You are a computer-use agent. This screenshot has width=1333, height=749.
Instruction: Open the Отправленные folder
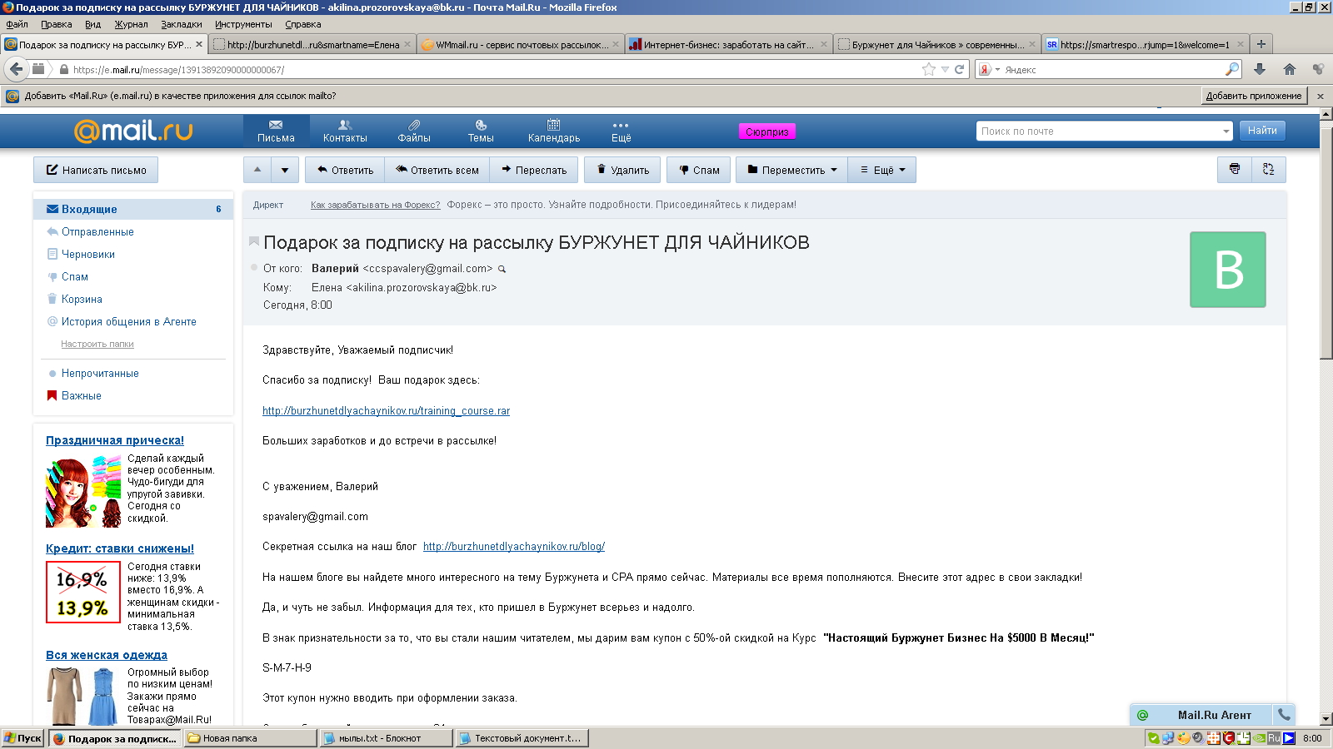point(97,231)
